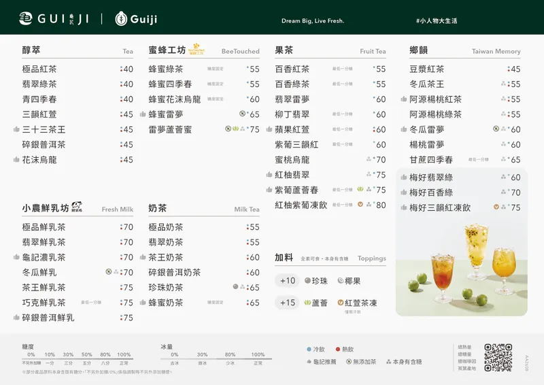This screenshot has height=385, width=544.
Task: Click thumbs-up icon beside 茶王奶茶
Action: pyautogui.click(x=143, y=257)
